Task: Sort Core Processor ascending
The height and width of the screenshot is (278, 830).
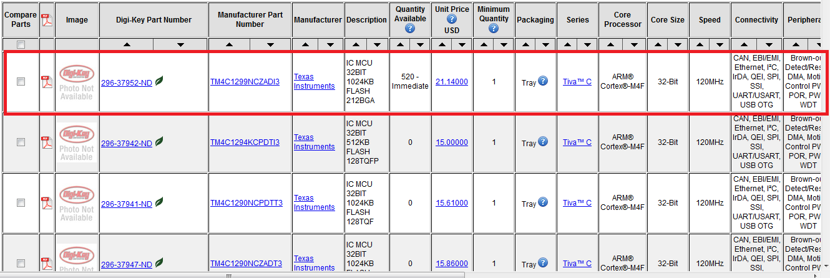Action: (611, 45)
